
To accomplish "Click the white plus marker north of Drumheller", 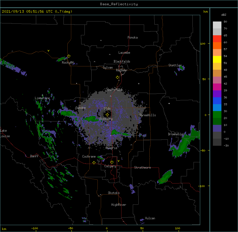I will tap(169, 103).
